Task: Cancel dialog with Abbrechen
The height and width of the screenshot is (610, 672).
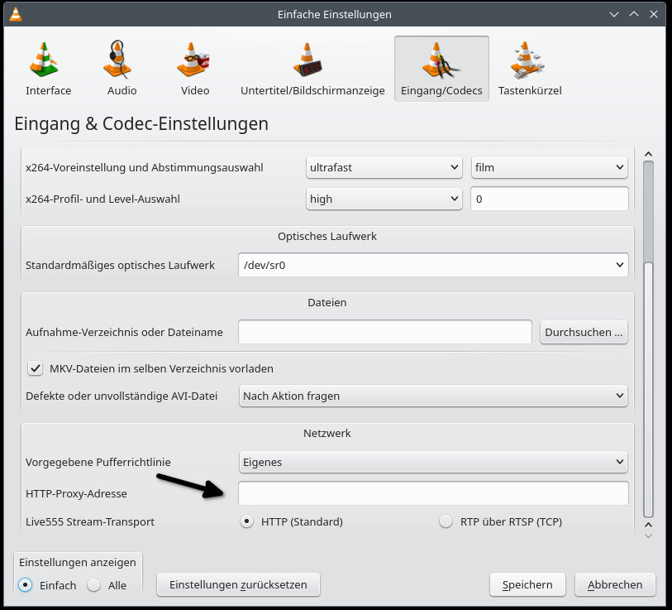Action: [615, 584]
